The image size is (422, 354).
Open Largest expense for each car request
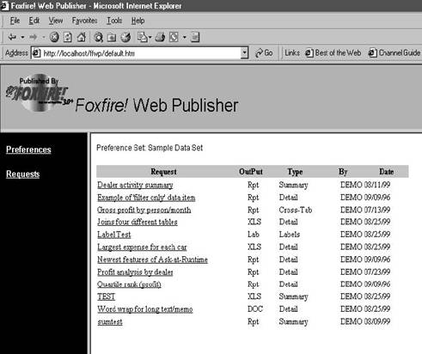point(142,247)
